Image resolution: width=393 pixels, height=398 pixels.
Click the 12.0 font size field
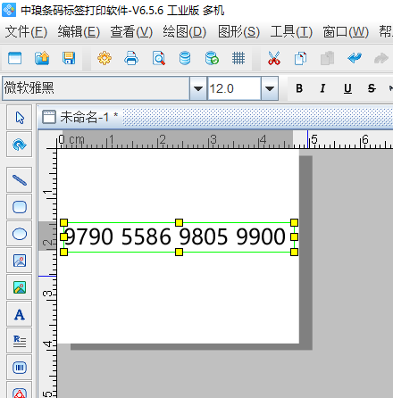tap(235, 88)
